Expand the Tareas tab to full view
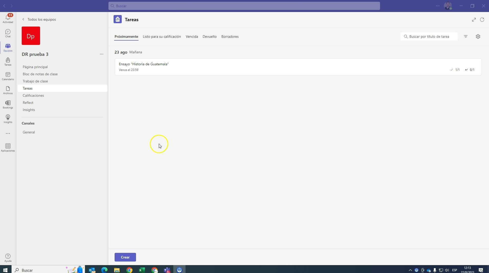489x273 pixels. (474, 19)
